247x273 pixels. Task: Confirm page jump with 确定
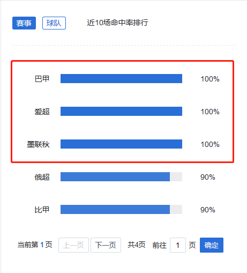click(212, 245)
